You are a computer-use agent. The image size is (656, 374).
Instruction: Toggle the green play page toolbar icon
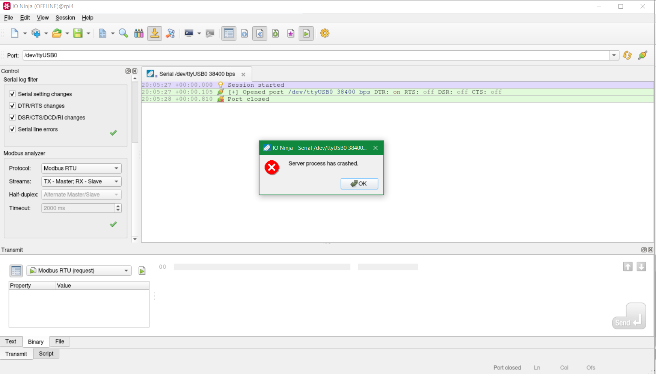(x=306, y=33)
